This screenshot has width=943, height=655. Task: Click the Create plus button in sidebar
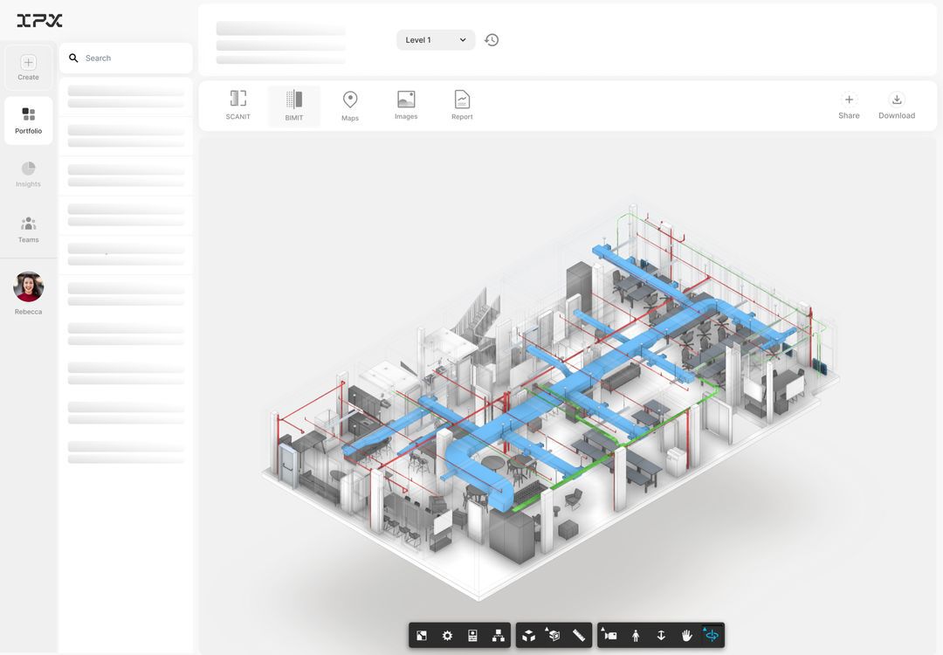tap(28, 67)
